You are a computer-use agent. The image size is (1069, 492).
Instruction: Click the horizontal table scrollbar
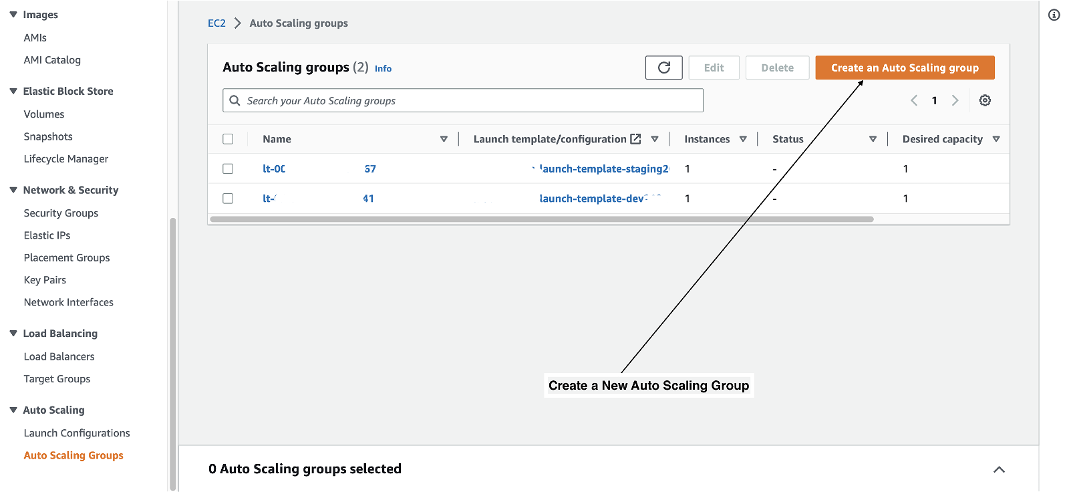(x=541, y=219)
